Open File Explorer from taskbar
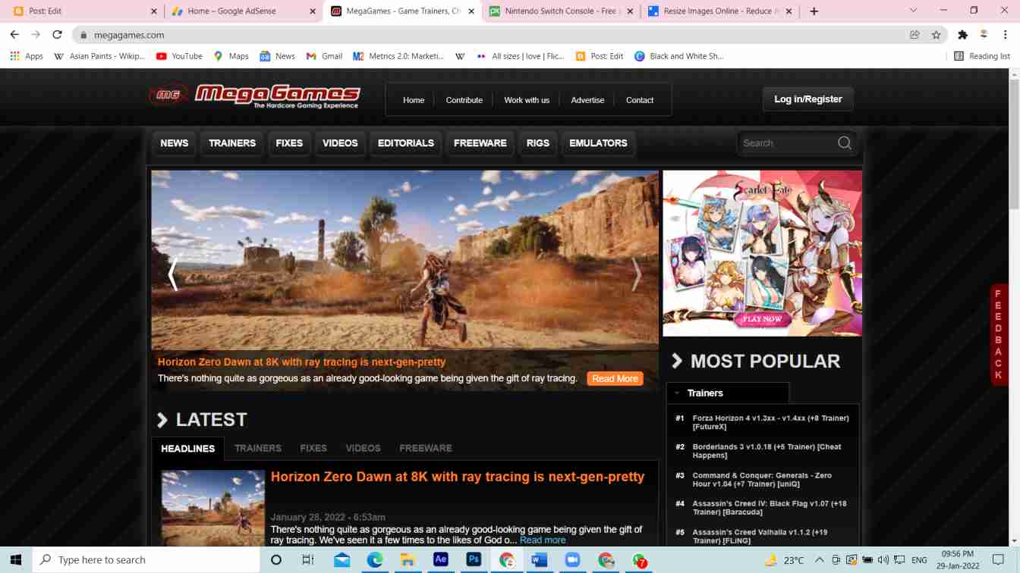1020x573 pixels. click(x=408, y=559)
